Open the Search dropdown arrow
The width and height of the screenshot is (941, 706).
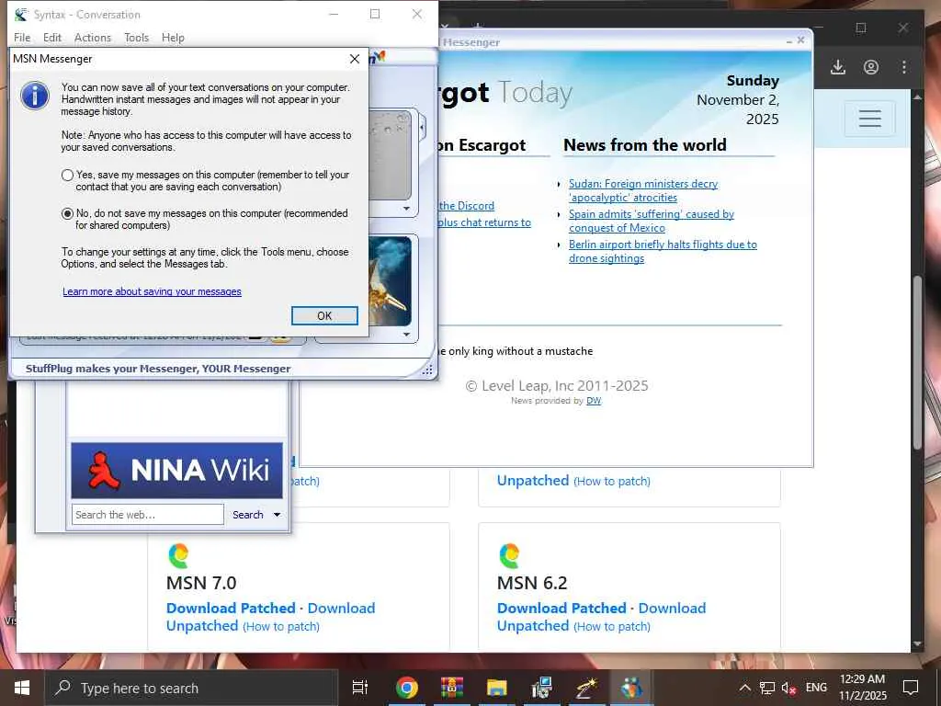pyautogui.click(x=277, y=515)
